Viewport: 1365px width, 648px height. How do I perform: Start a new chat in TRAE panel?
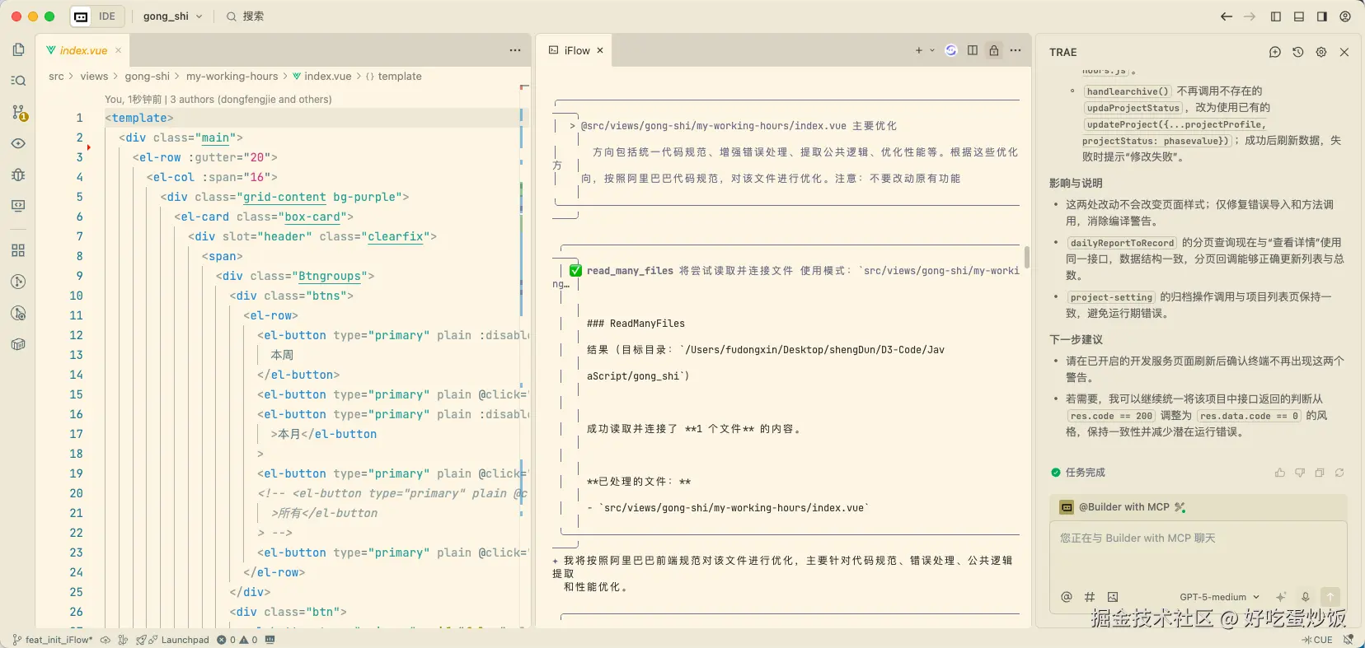1275,52
